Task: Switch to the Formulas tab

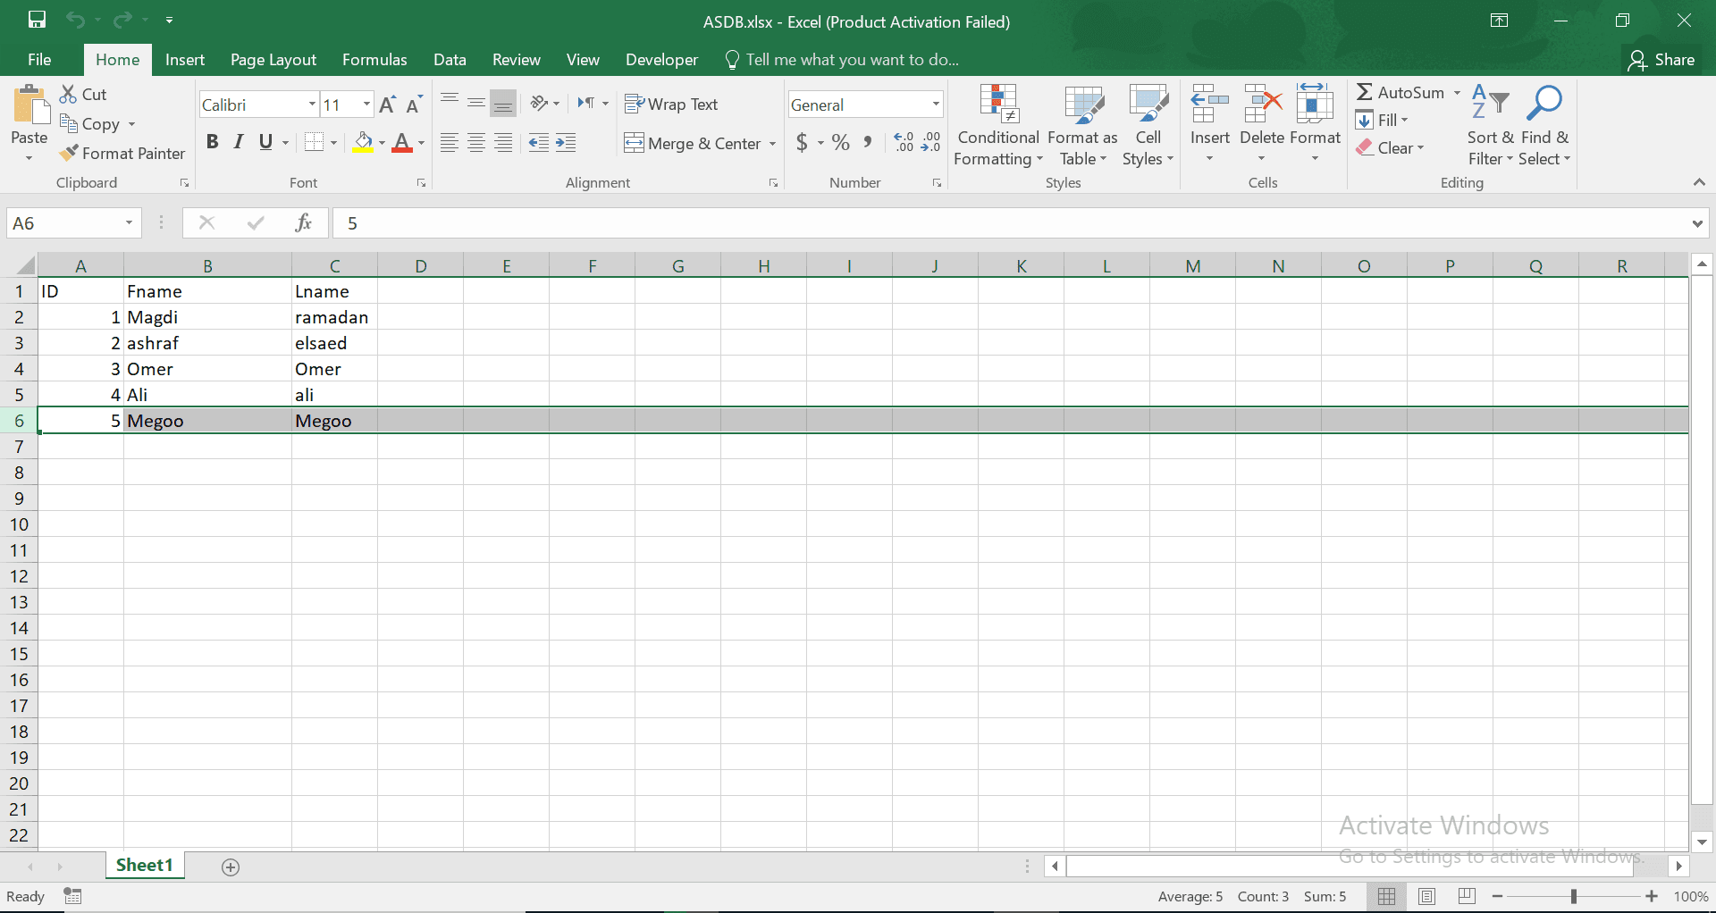Action: [374, 59]
